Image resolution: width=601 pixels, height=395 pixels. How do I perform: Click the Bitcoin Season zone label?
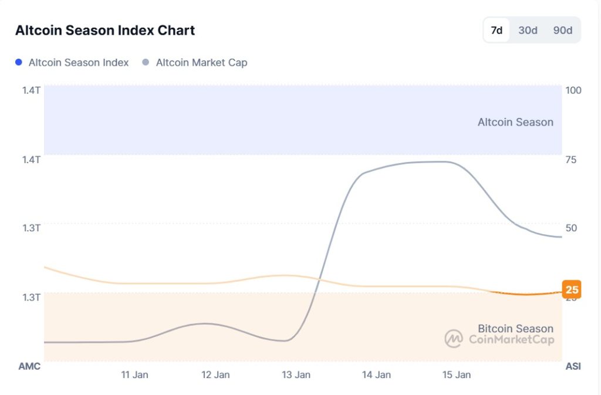pyautogui.click(x=515, y=329)
